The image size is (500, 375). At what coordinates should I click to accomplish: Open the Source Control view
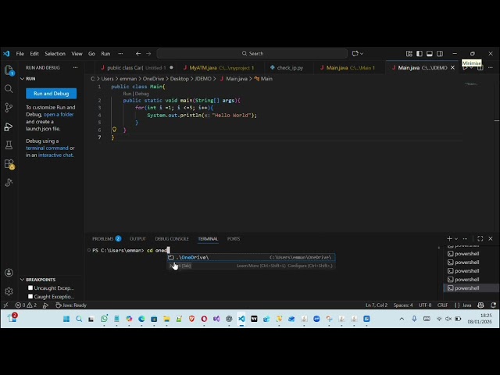point(9,108)
